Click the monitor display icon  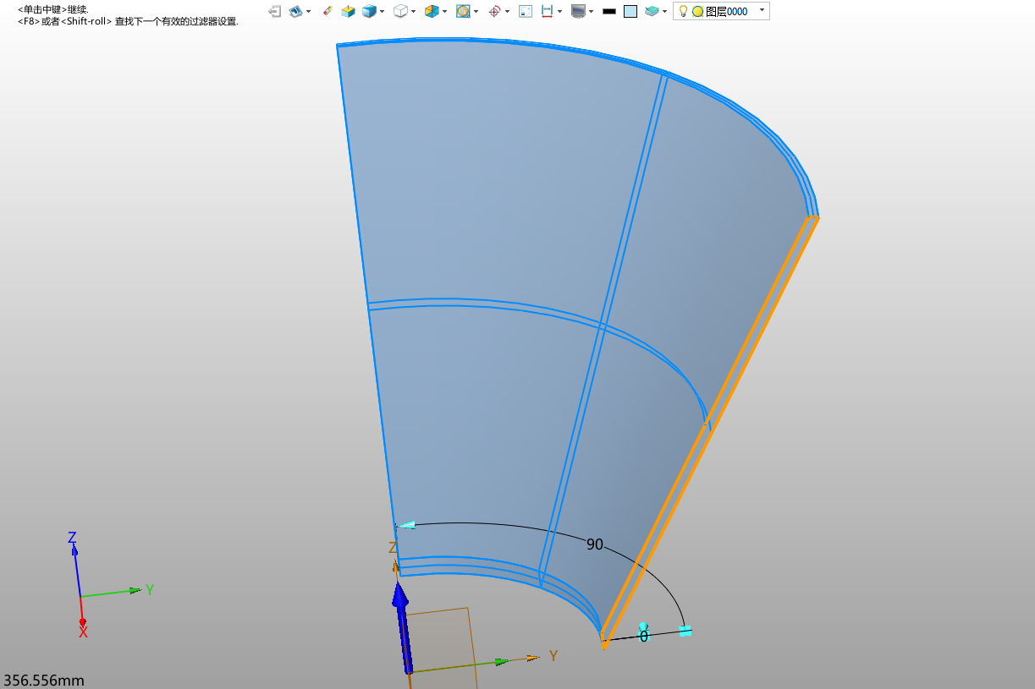[x=578, y=12]
